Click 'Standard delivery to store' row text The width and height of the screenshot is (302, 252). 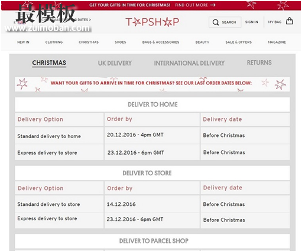pyautogui.click(x=48, y=204)
